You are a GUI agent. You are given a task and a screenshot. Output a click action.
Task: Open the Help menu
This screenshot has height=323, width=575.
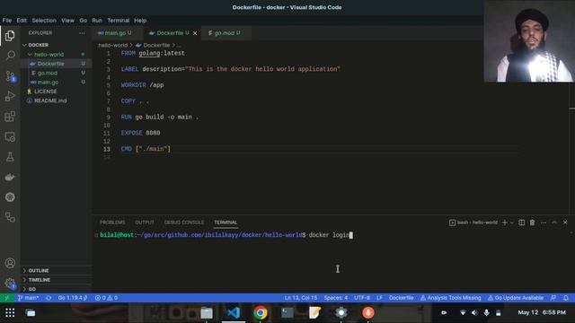point(140,21)
